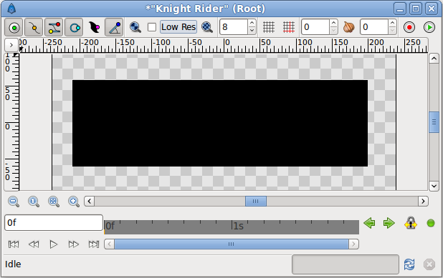Toggle the Low Res button
The height and width of the screenshot is (278, 443).
(x=178, y=27)
